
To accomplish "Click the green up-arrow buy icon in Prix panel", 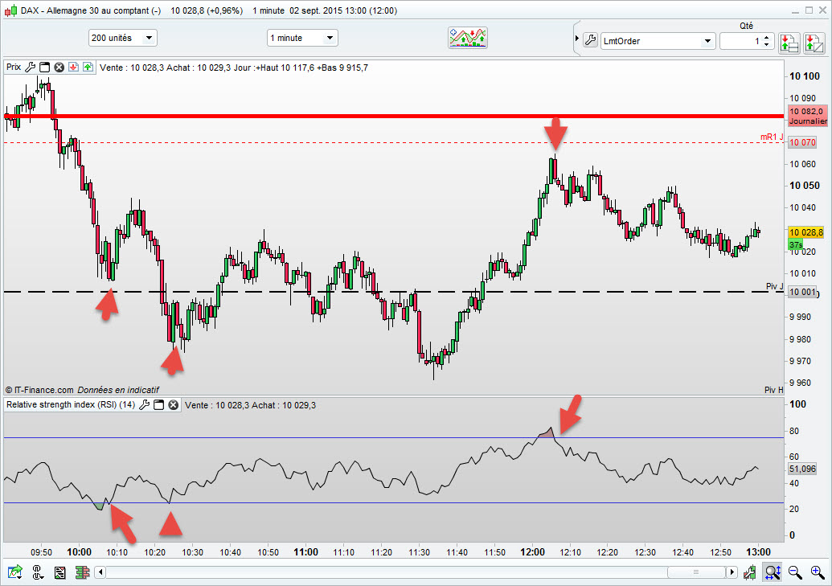I will [88, 67].
